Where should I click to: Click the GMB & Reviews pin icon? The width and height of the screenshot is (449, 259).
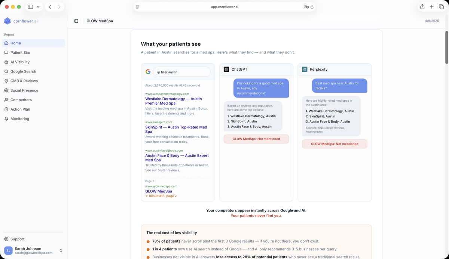(x=6, y=81)
